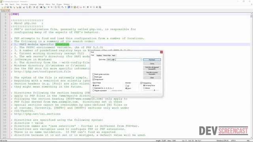Image resolution: width=253 pixels, height=142 pixels.
Task: Click the Undo toolbar icon
Action: coord(34,7)
